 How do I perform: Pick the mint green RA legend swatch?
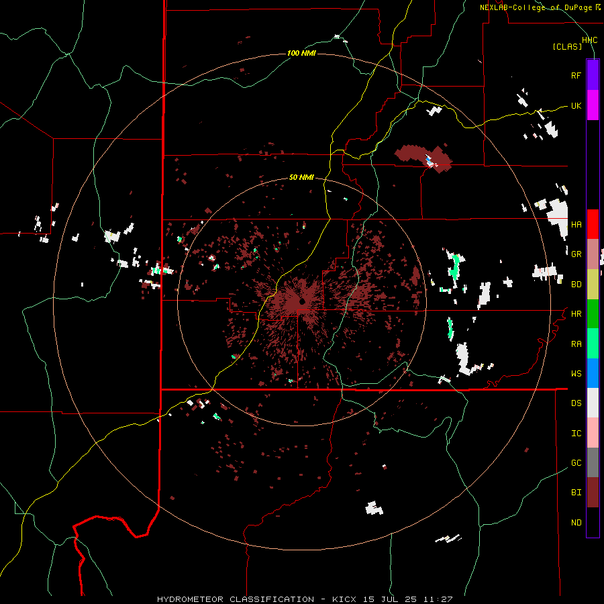click(x=593, y=344)
